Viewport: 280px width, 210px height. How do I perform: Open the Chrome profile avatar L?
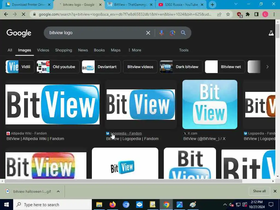pyautogui.click(x=265, y=14)
